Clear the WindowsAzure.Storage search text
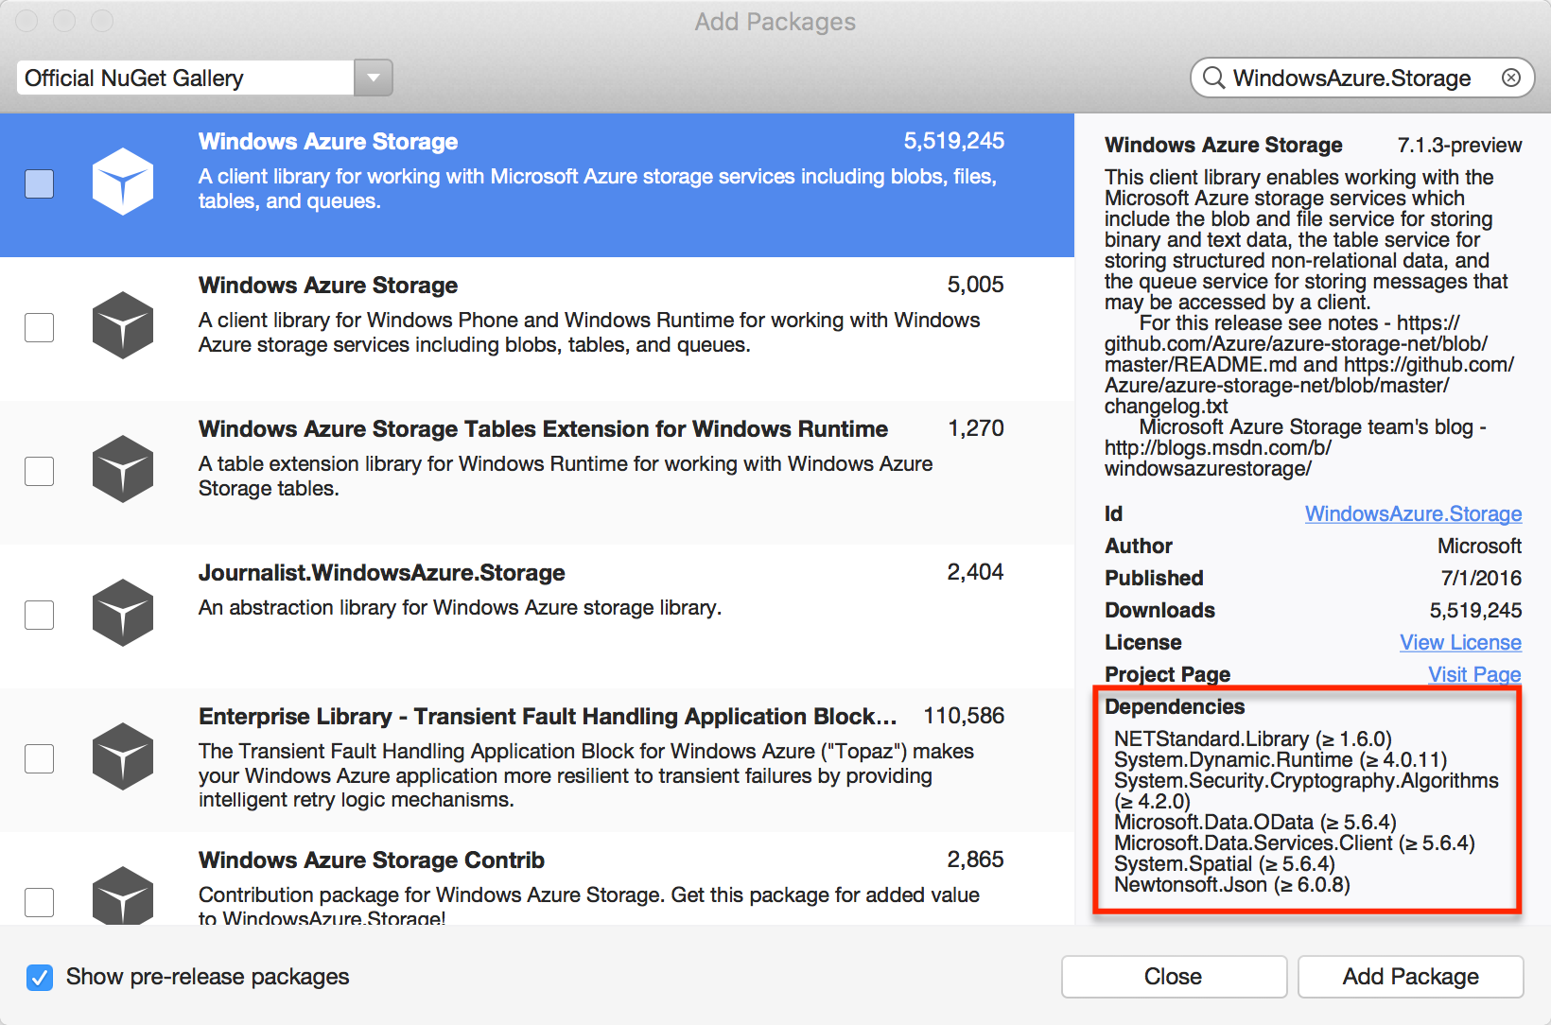This screenshot has width=1551, height=1025. coord(1511,78)
